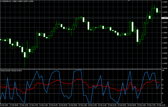Click the 19 Feb 01:00 time label
Screen dimensions: 168x107
[112, 105]
